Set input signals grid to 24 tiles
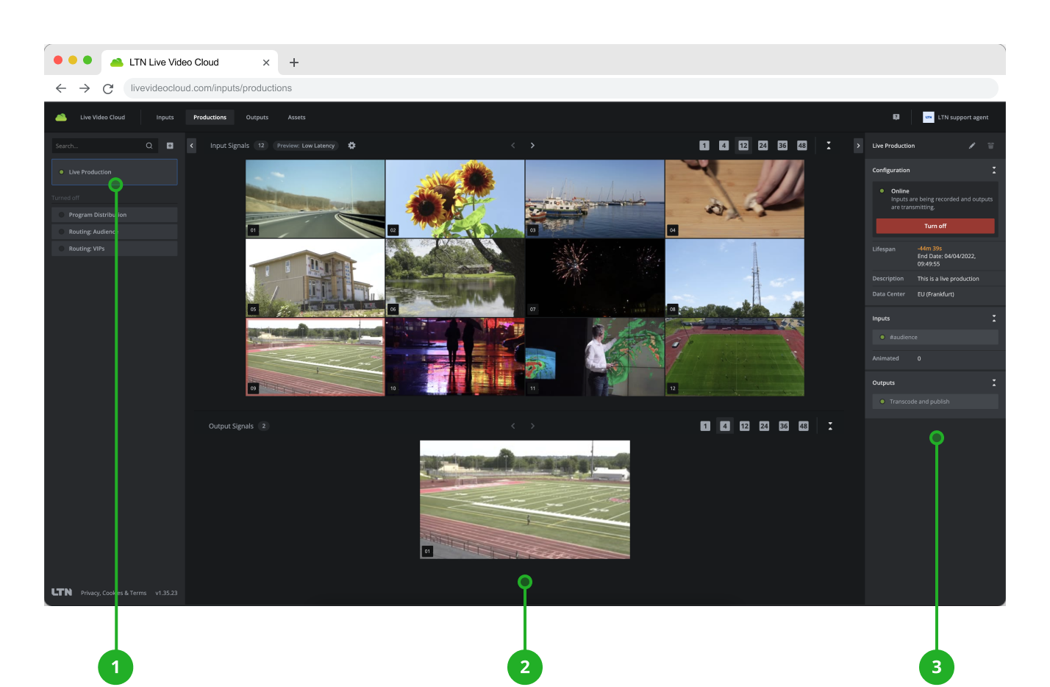 click(762, 146)
